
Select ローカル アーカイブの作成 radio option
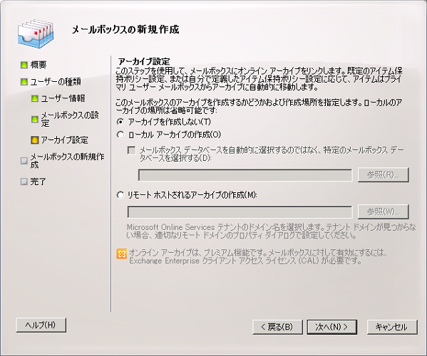[x=120, y=135]
